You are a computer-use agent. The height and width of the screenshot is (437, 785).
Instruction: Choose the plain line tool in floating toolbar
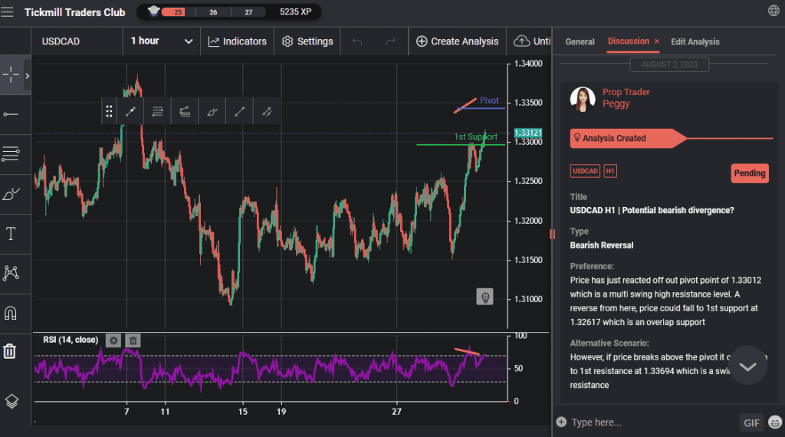(239, 112)
